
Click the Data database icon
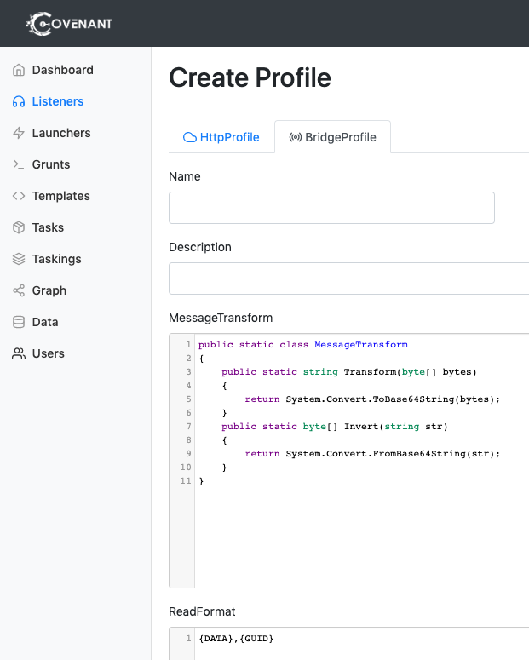tap(19, 322)
